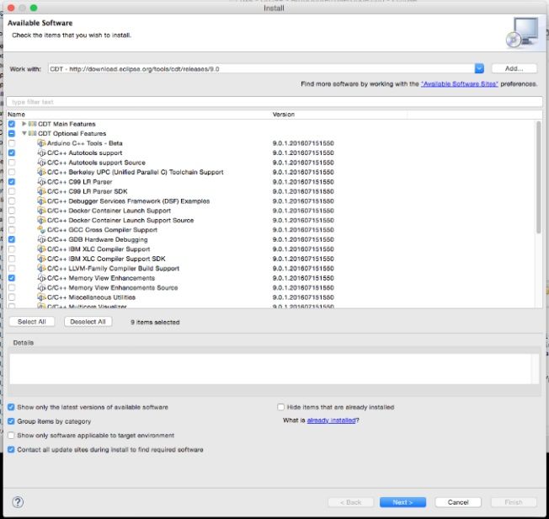The image size is (549, 519).
Task: Open the Work with sites dropdown
Action: point(479,69)
